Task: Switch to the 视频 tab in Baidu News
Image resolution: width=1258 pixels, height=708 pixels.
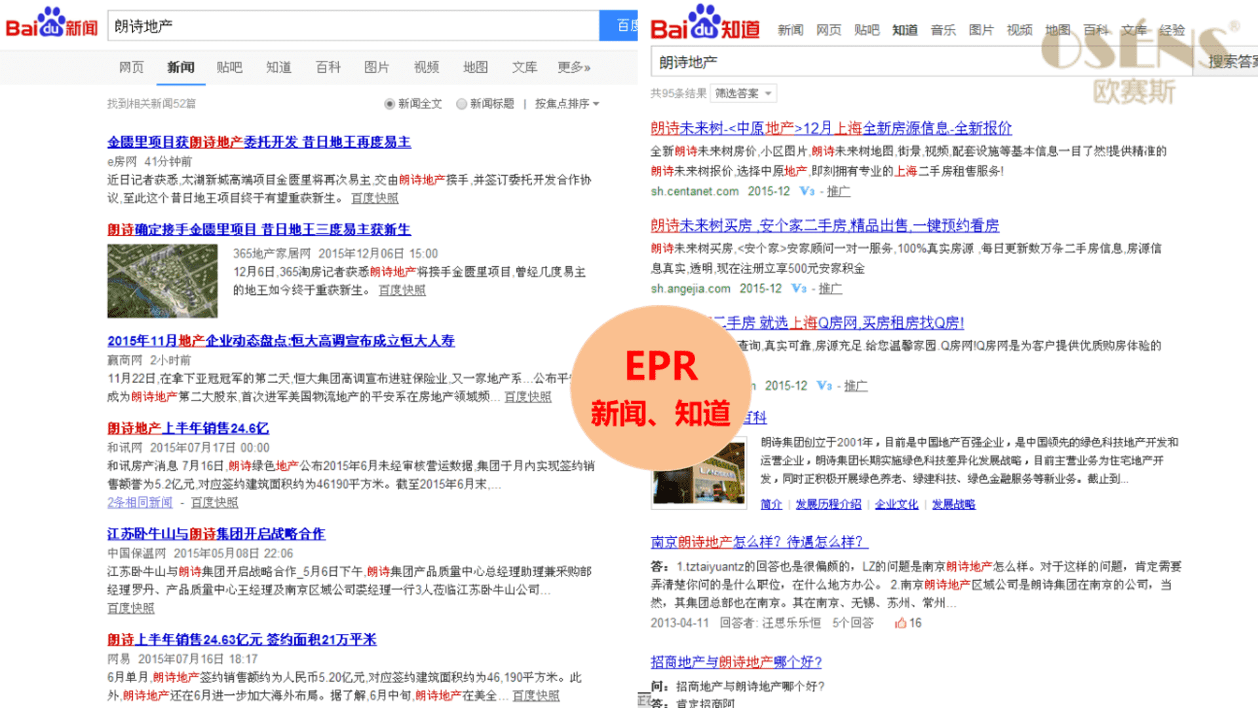Action: pos(427,67)
